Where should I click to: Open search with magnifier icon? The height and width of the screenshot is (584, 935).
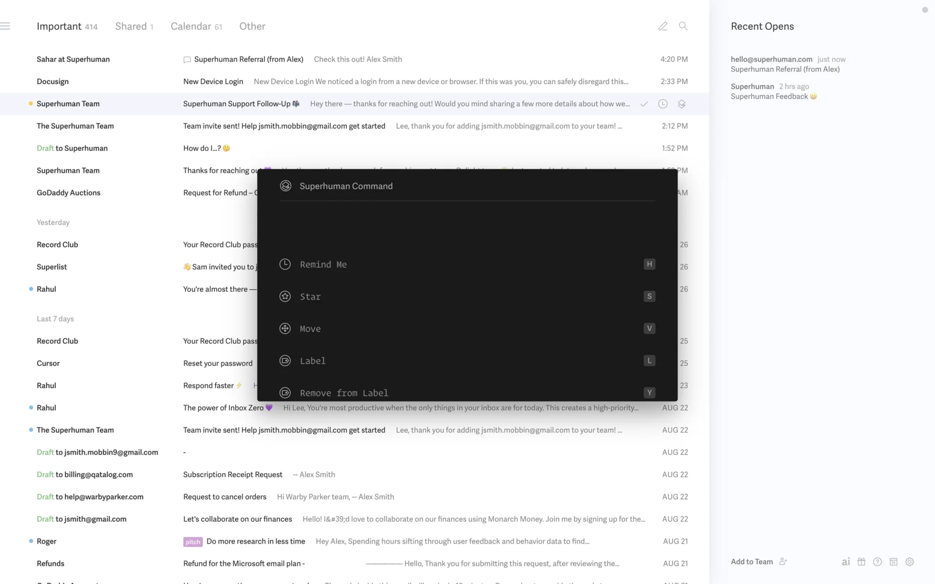(683, 26)
